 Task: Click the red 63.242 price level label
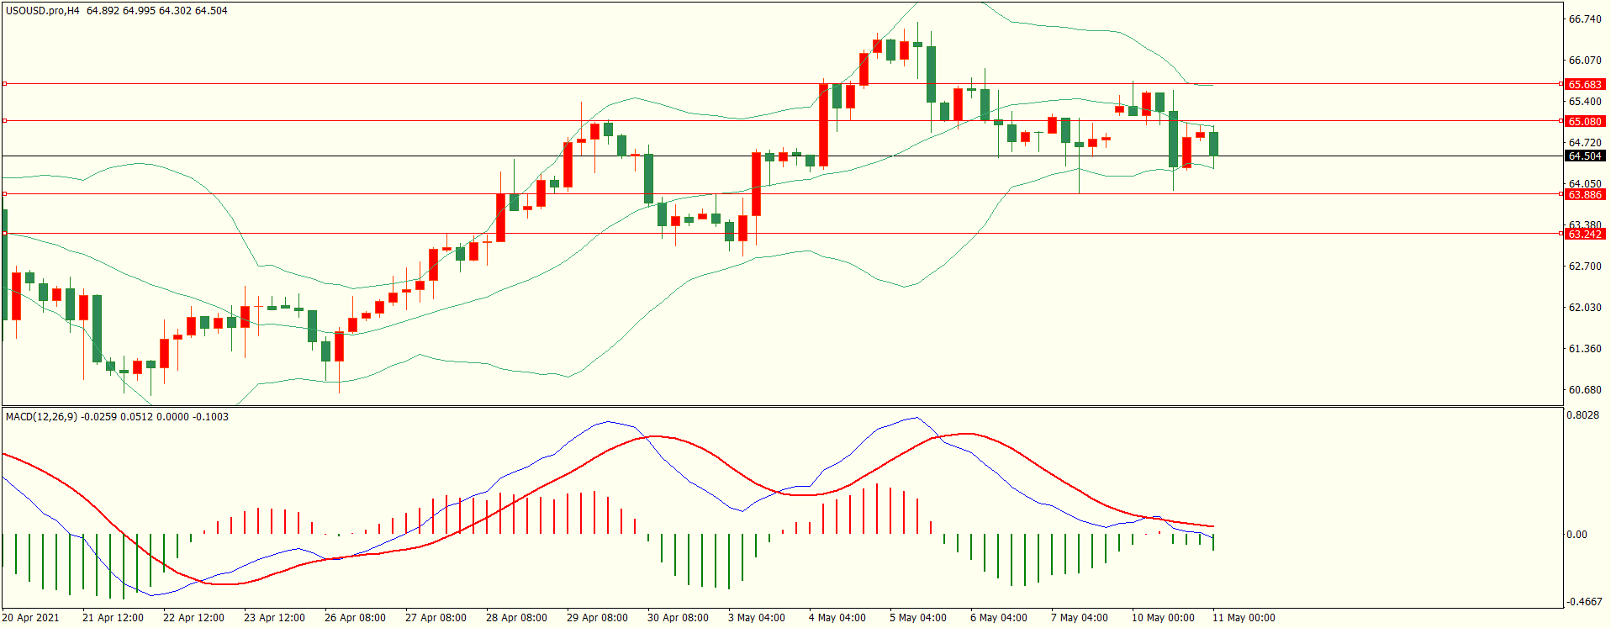coord(1584,234)
